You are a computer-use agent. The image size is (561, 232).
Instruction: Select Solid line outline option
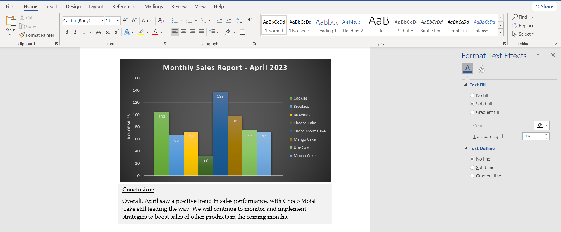(x=482, y=168)
